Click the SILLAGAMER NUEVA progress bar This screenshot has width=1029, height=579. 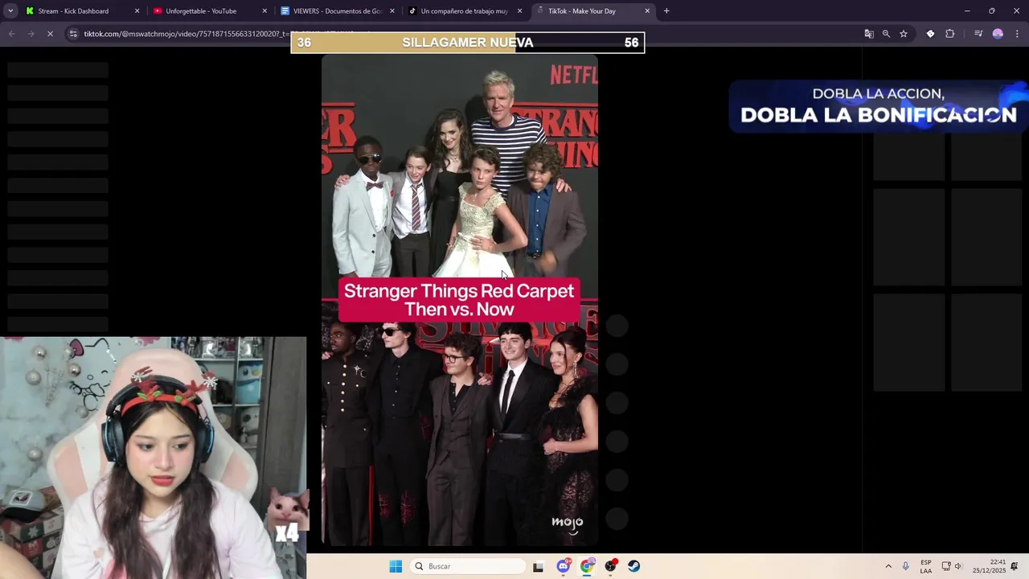click(468, 43)
